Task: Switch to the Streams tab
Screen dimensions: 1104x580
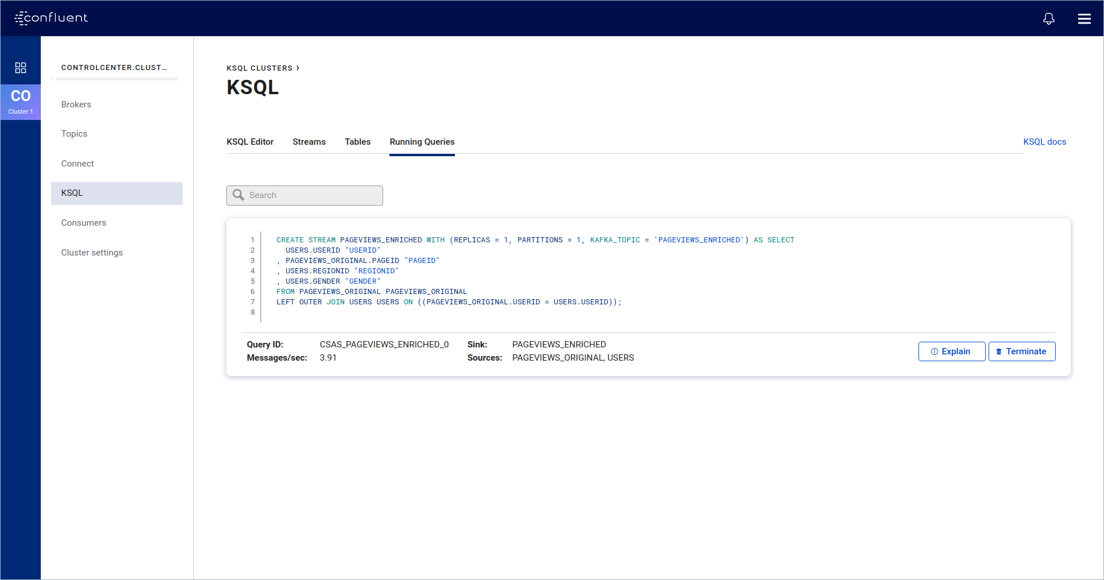Action: pyautogui.click(x=309, y=142)
